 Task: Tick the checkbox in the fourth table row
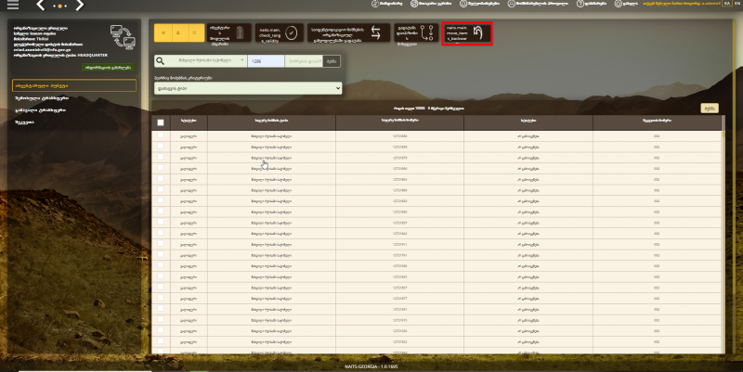point(161,168)
